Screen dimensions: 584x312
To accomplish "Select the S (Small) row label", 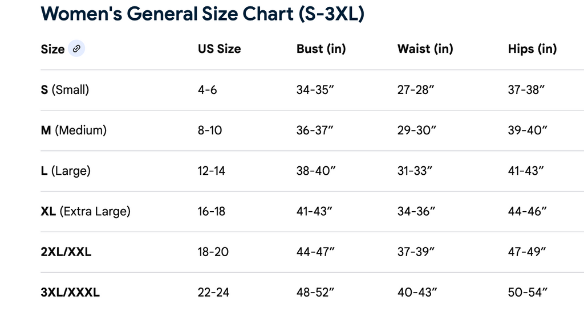I will click(65, 90).
